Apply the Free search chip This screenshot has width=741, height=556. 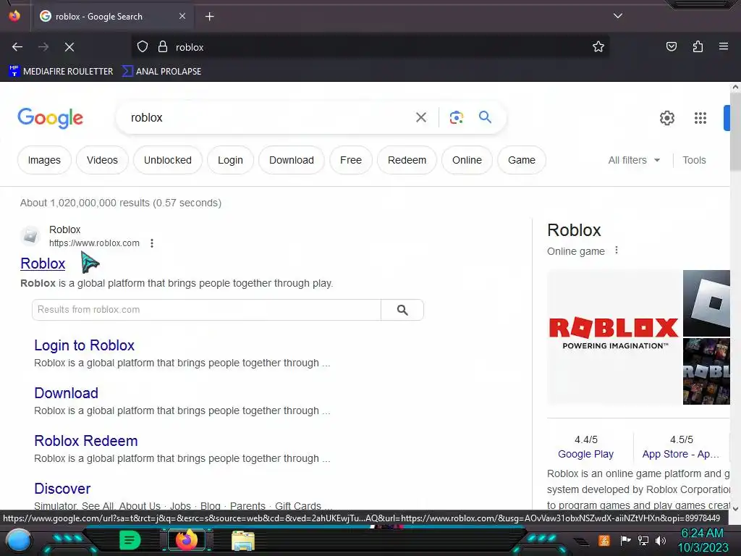(351, 160)
